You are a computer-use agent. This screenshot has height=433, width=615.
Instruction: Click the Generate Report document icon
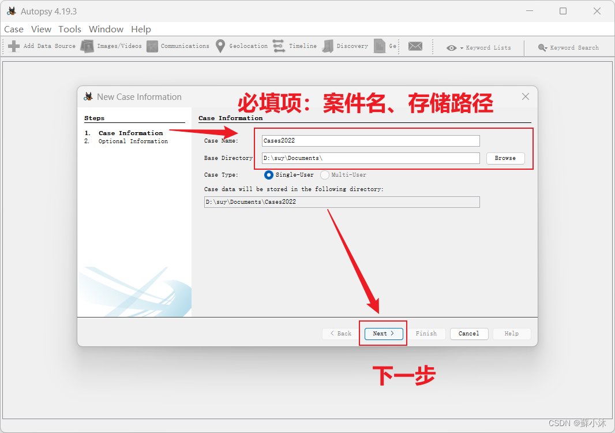pos(379,46)
